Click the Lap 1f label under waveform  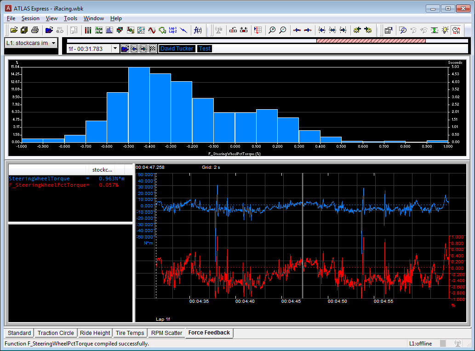coord(163,319)
